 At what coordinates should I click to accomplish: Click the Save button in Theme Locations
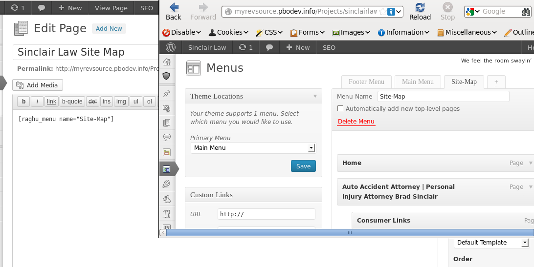[x=303, y=166]
